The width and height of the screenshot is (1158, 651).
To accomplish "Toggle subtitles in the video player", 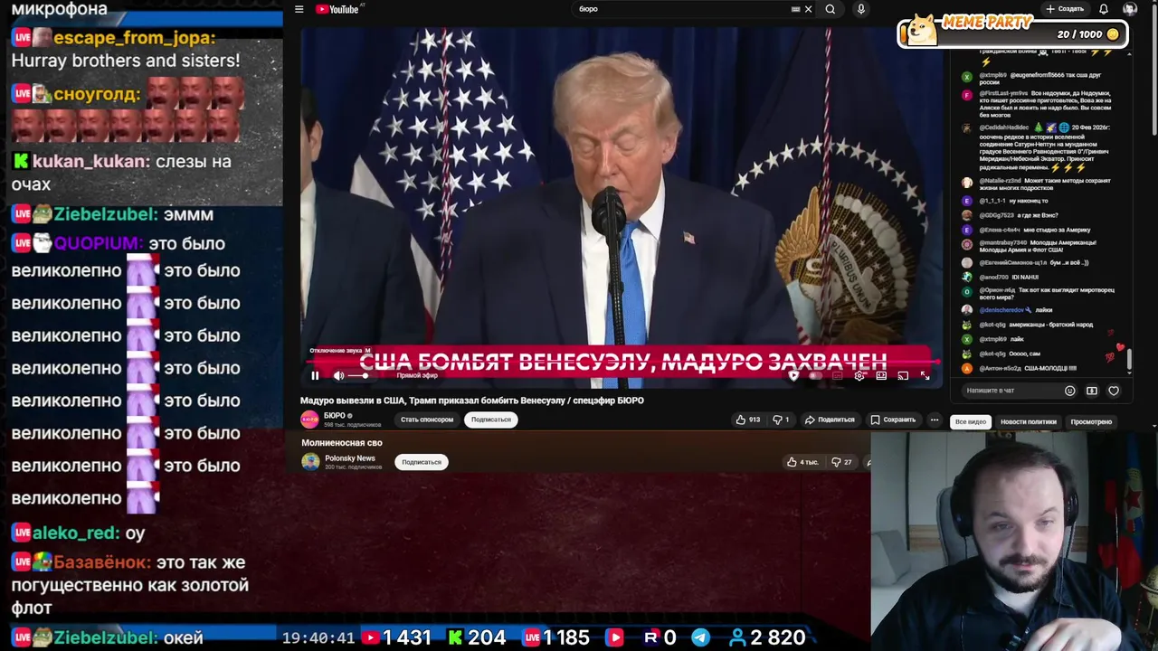I will coord(838,375).
